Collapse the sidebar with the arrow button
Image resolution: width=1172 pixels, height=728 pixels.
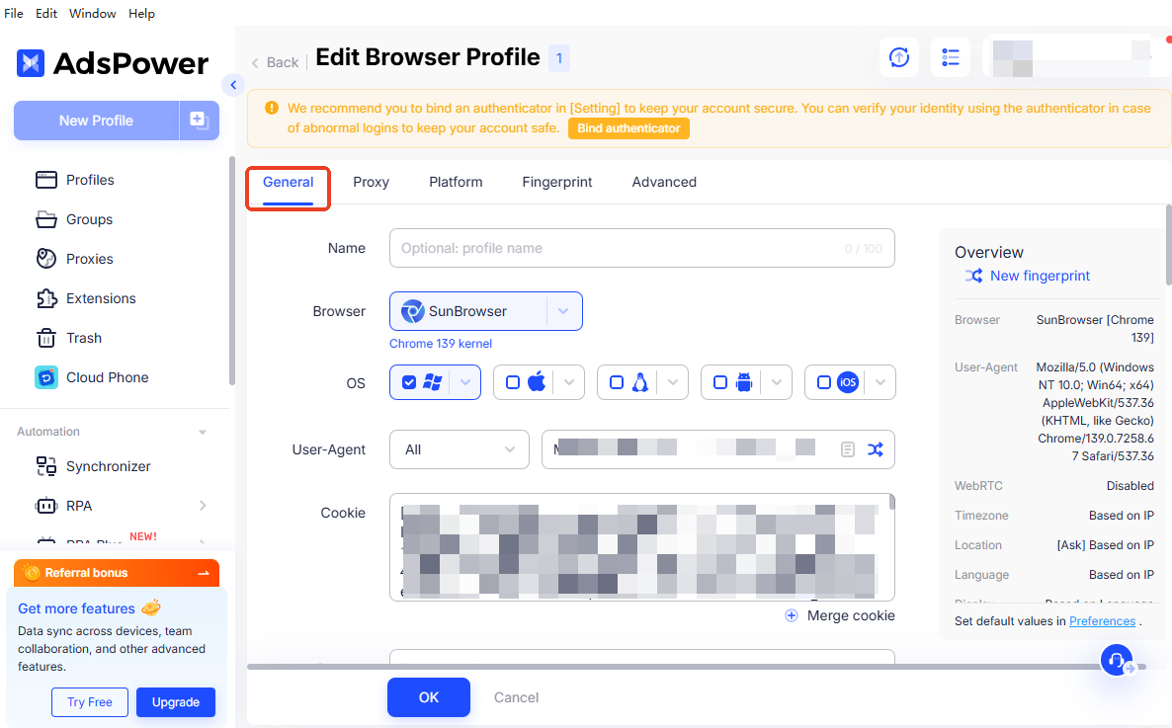[x=233, y=85]
